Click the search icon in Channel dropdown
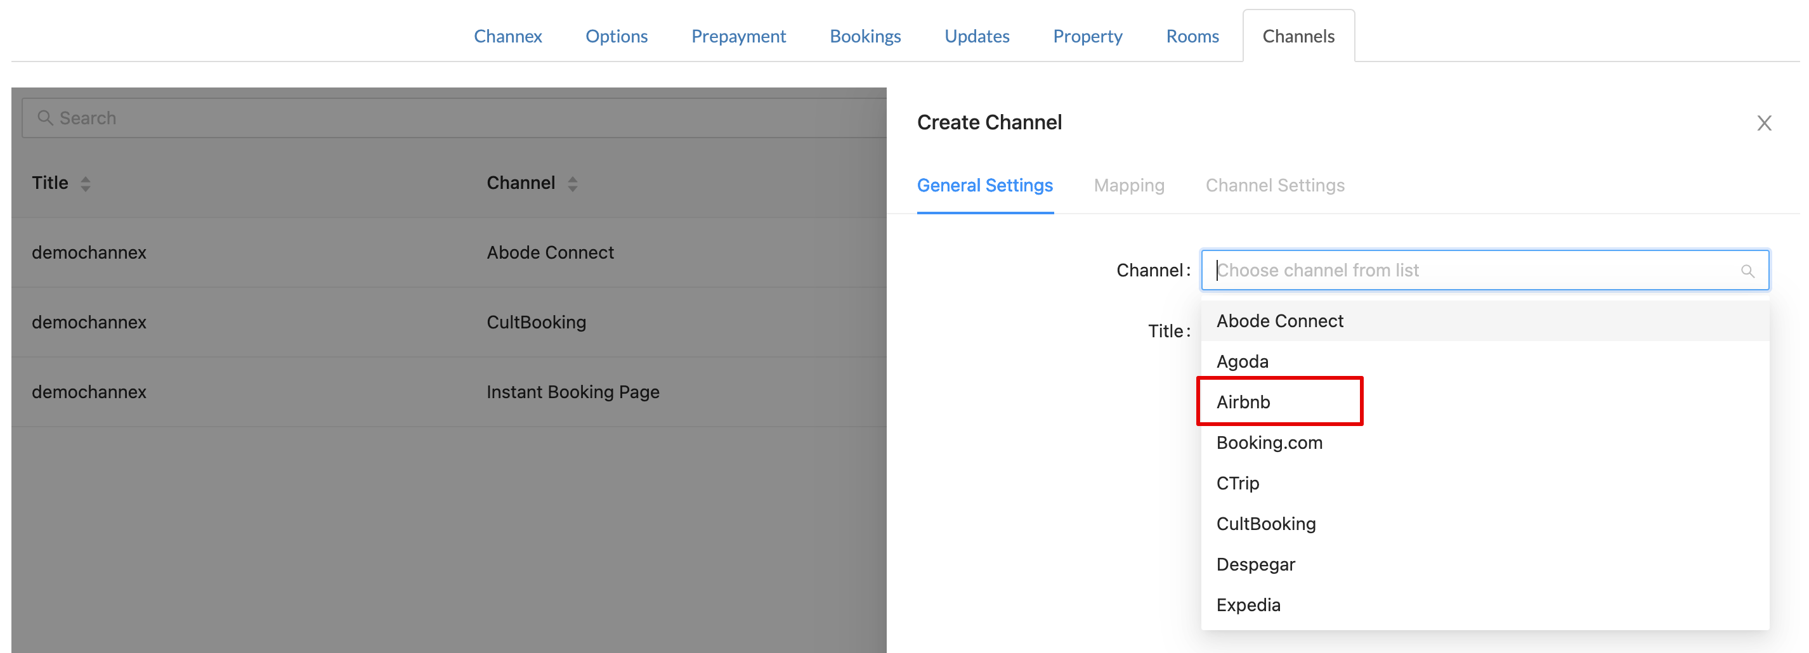Viewport: 1809px width, 653px height. tap(1747, 271)
